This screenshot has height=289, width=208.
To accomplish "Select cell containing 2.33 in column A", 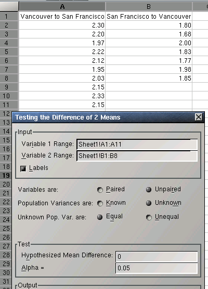I will (x=62, y=96).
